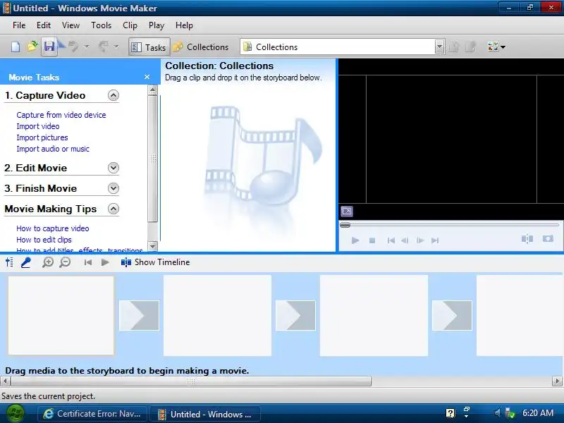564x423 pixels.
Task: Click the storyboard scroll right arrow
Action: tap(557, 381)
